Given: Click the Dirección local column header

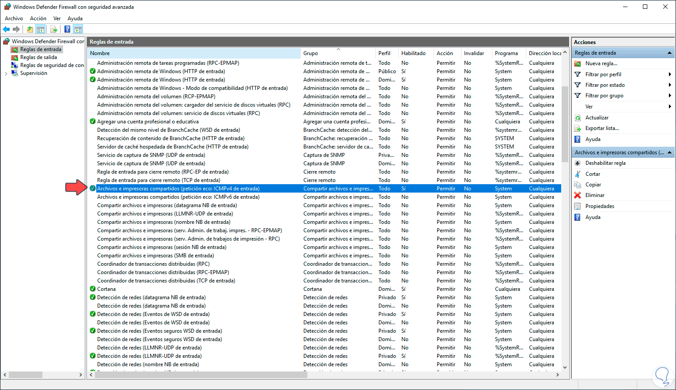Looking at the screenshot, I should click(x=544, y=53).
